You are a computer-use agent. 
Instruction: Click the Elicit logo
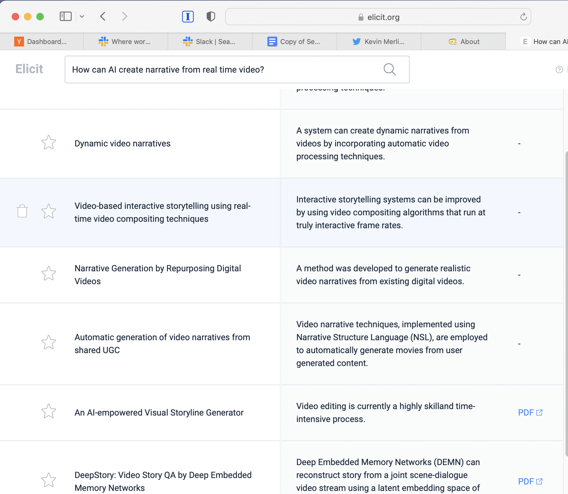coord(29,69)
